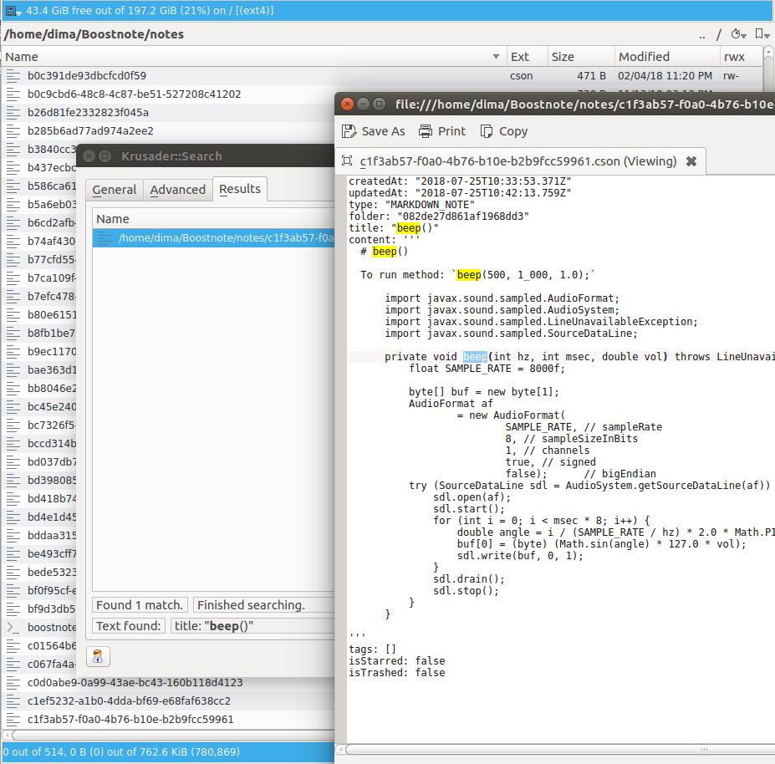Click the path /home/dima/Boostnote/notes
The height and width of the screenshot is (764, 775).
tap(94, 34)
